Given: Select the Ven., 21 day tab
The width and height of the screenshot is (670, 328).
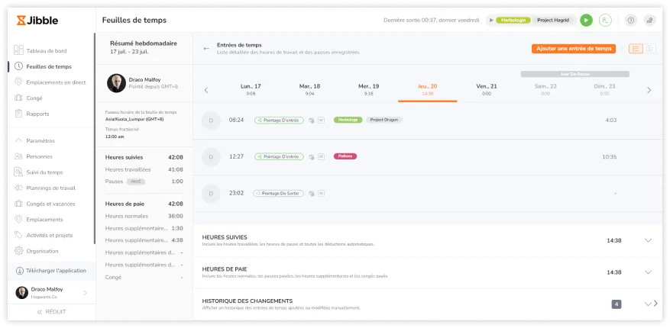Looking at the screenshot, I should 487,89.
